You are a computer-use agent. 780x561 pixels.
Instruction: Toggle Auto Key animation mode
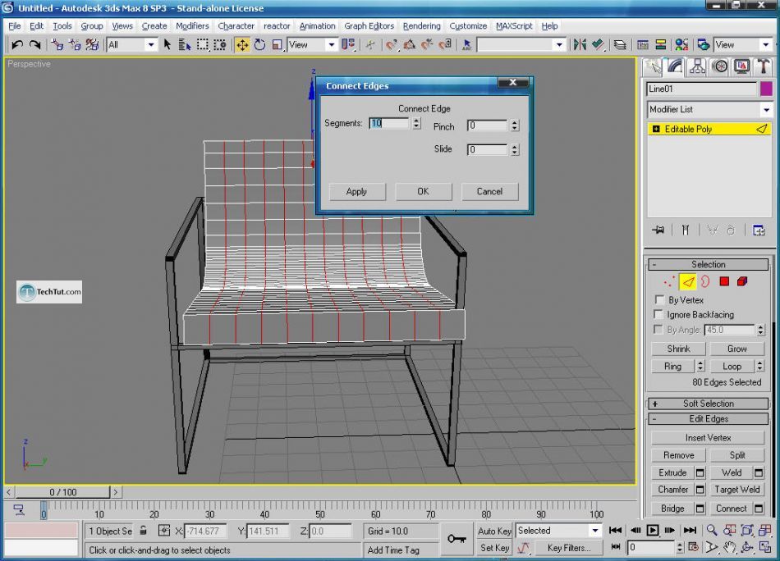coord(494,531)
